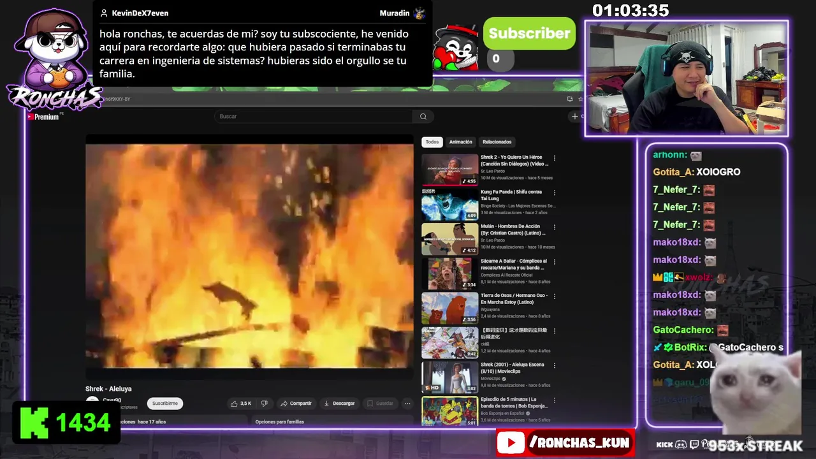Click the 'Sr. Leo Pardo' channel under Shrek 2

[x=492, y=171]
